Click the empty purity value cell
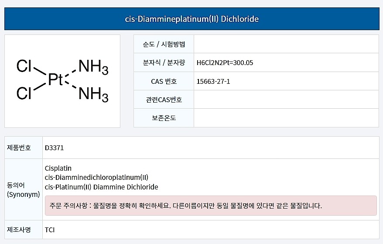This screenshot has width=383, height=244. 286,44
